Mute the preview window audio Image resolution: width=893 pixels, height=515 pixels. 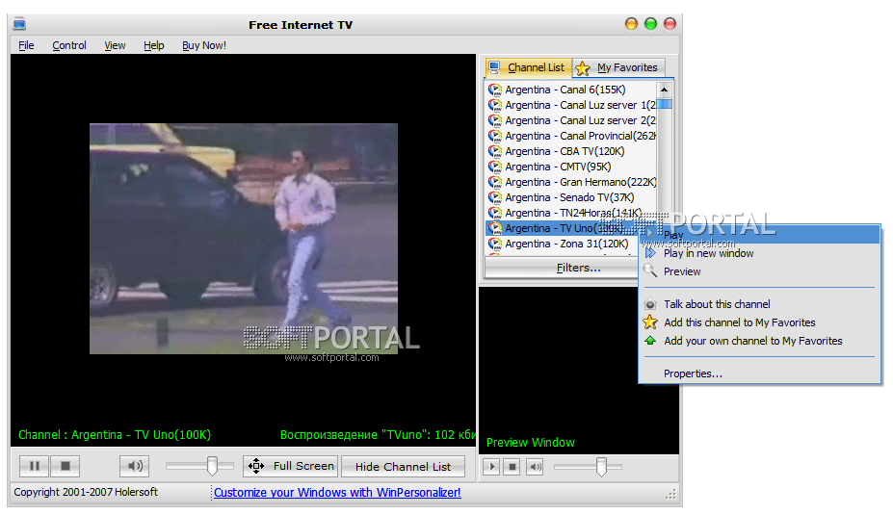click(535, 467)
